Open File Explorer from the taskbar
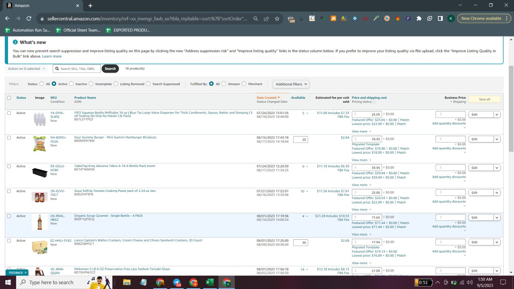This screenshot has width=514, height=289. click(126, 282)
